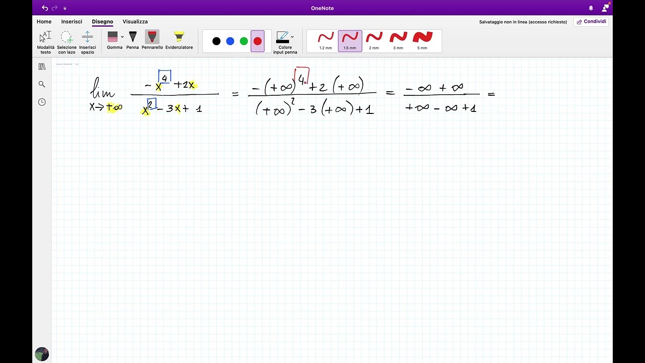Select the Gomma eraser tool
Viewport: 645px width, 363px height.
coord(113,40)
